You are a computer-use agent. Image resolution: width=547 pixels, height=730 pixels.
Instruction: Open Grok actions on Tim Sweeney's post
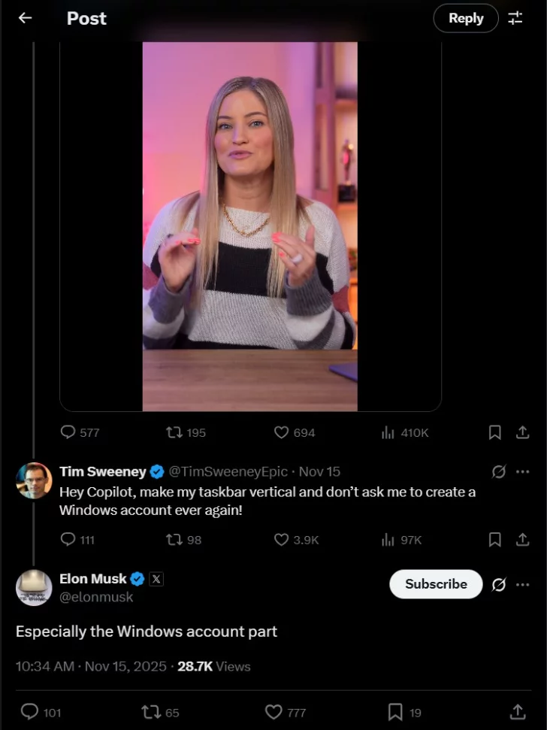pos(498,471)
